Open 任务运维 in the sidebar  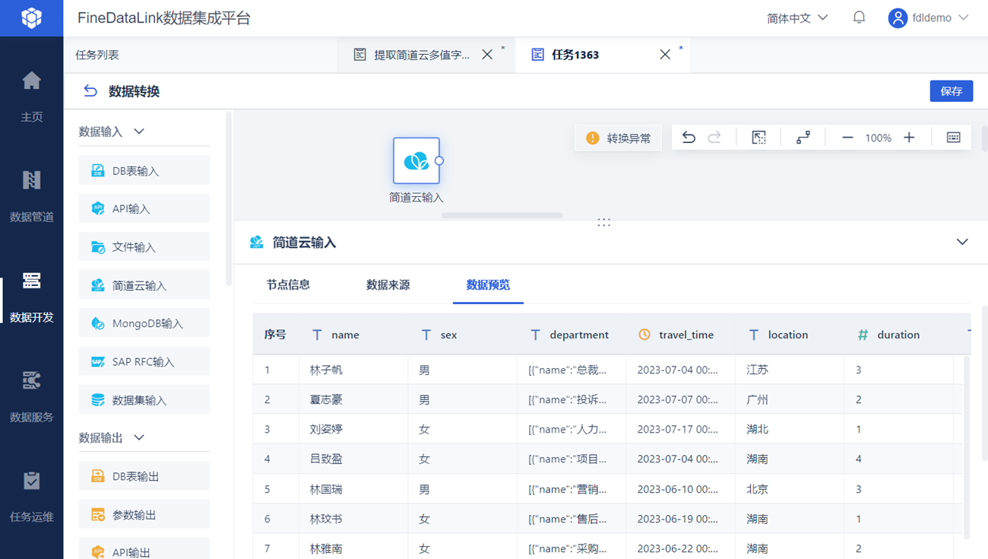point(31,497)
